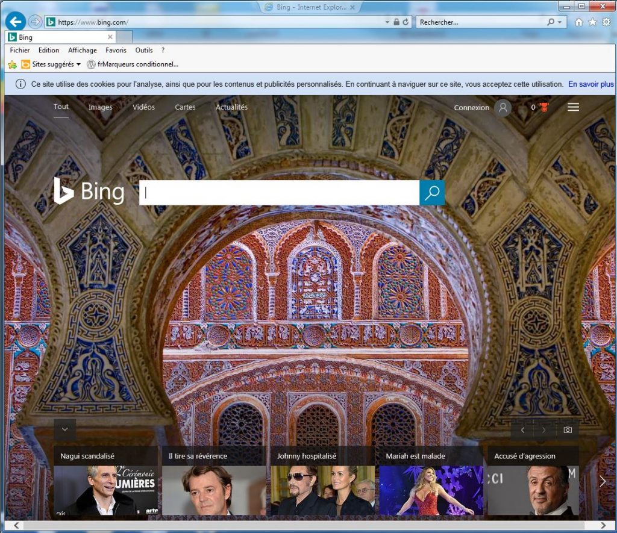Open the Internet Explorer tools gear icon
The height and width of the screenshot is (533, 617).
[606, 22]
